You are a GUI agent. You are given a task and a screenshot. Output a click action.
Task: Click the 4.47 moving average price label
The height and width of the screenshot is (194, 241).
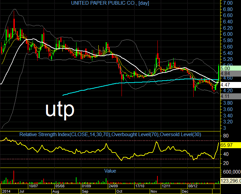[x=231, y=85]
